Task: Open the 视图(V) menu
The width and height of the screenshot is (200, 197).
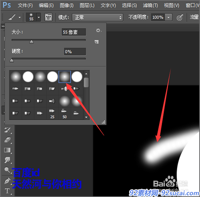Action: point(172,5)
